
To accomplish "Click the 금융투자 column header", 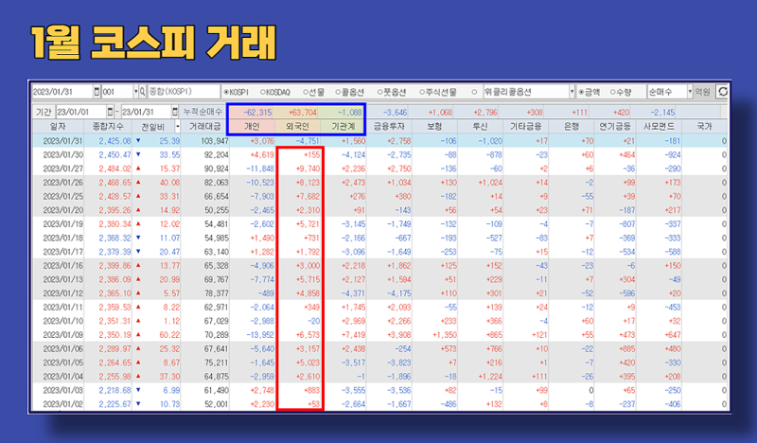I will [389, 127].
